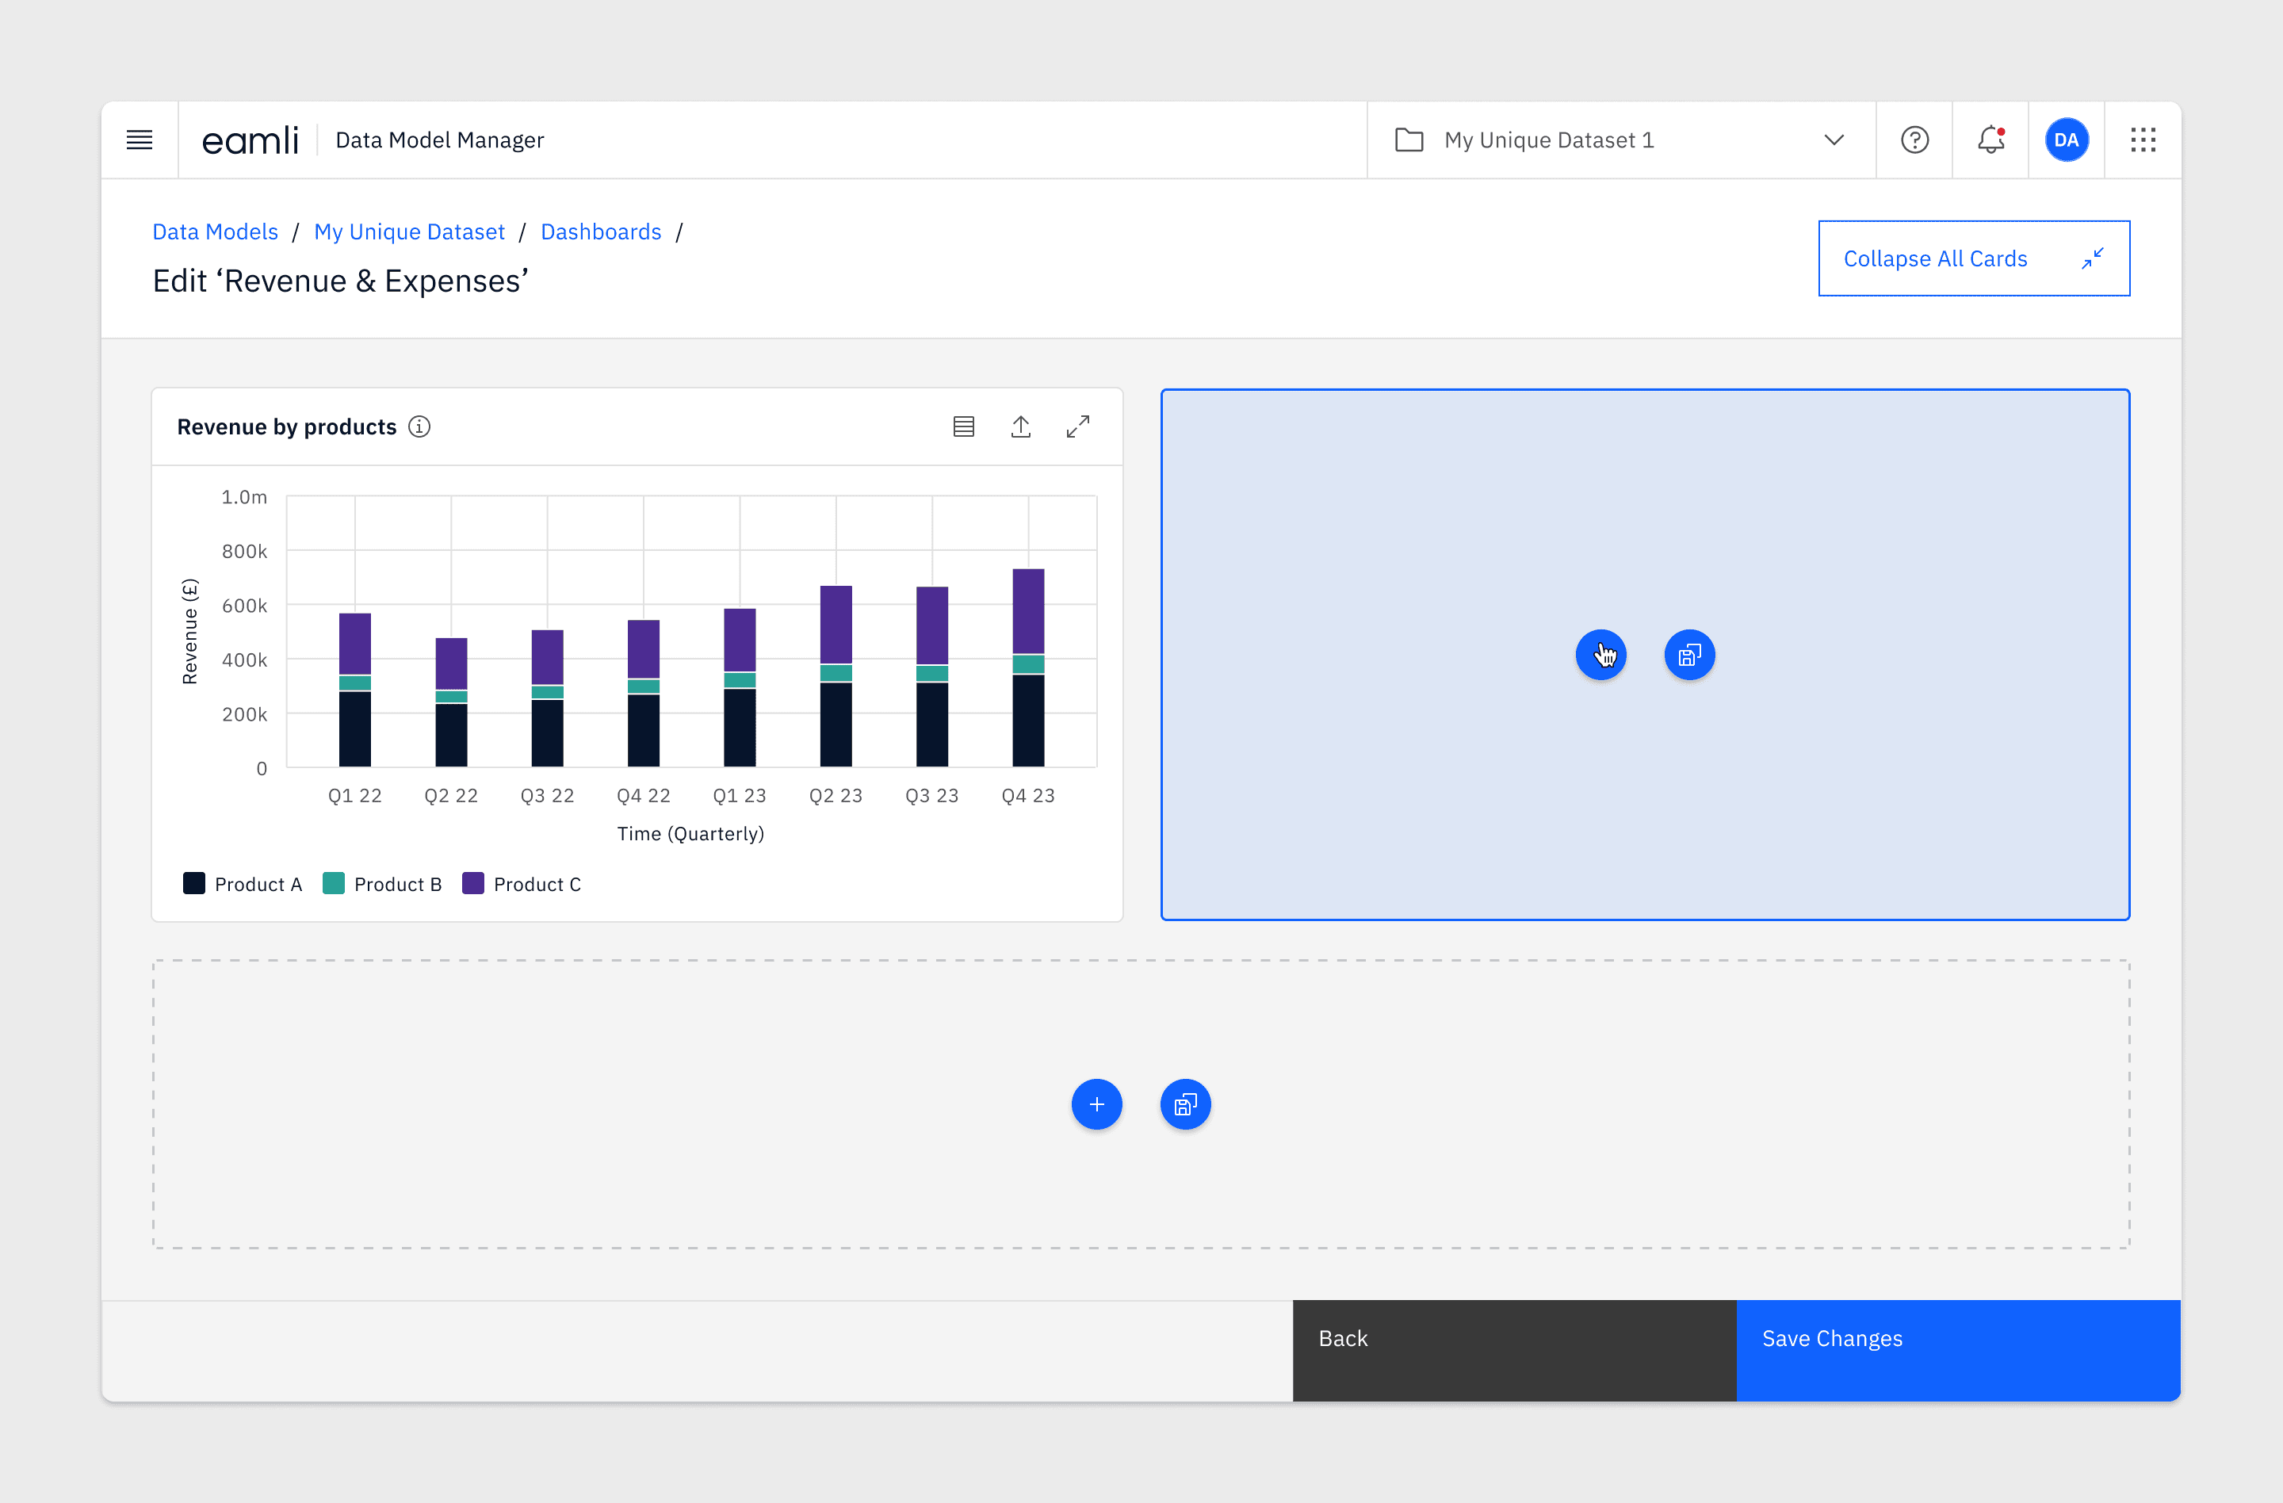This screenshot has height=1503, width=2283.
Task: Go to Data Models breadcrumb
Action: click(x=215, y=231)
